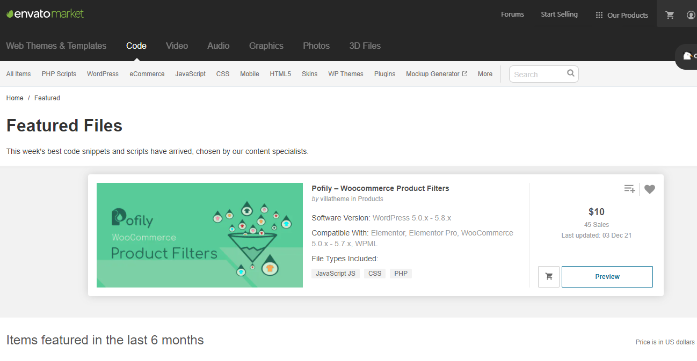Select Web Themes & Templates tab
The image size is (697, 361).
pos(56,46)
